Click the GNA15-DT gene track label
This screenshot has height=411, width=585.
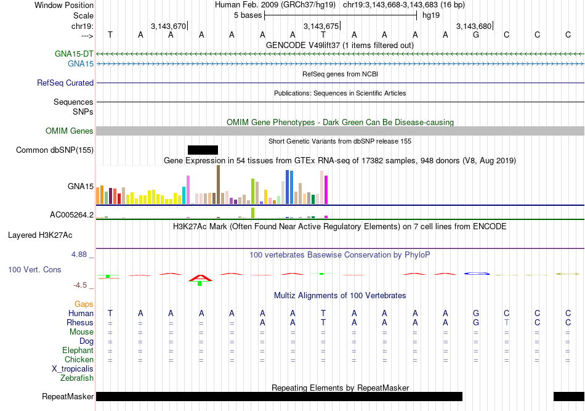click(x=74, y=54)
